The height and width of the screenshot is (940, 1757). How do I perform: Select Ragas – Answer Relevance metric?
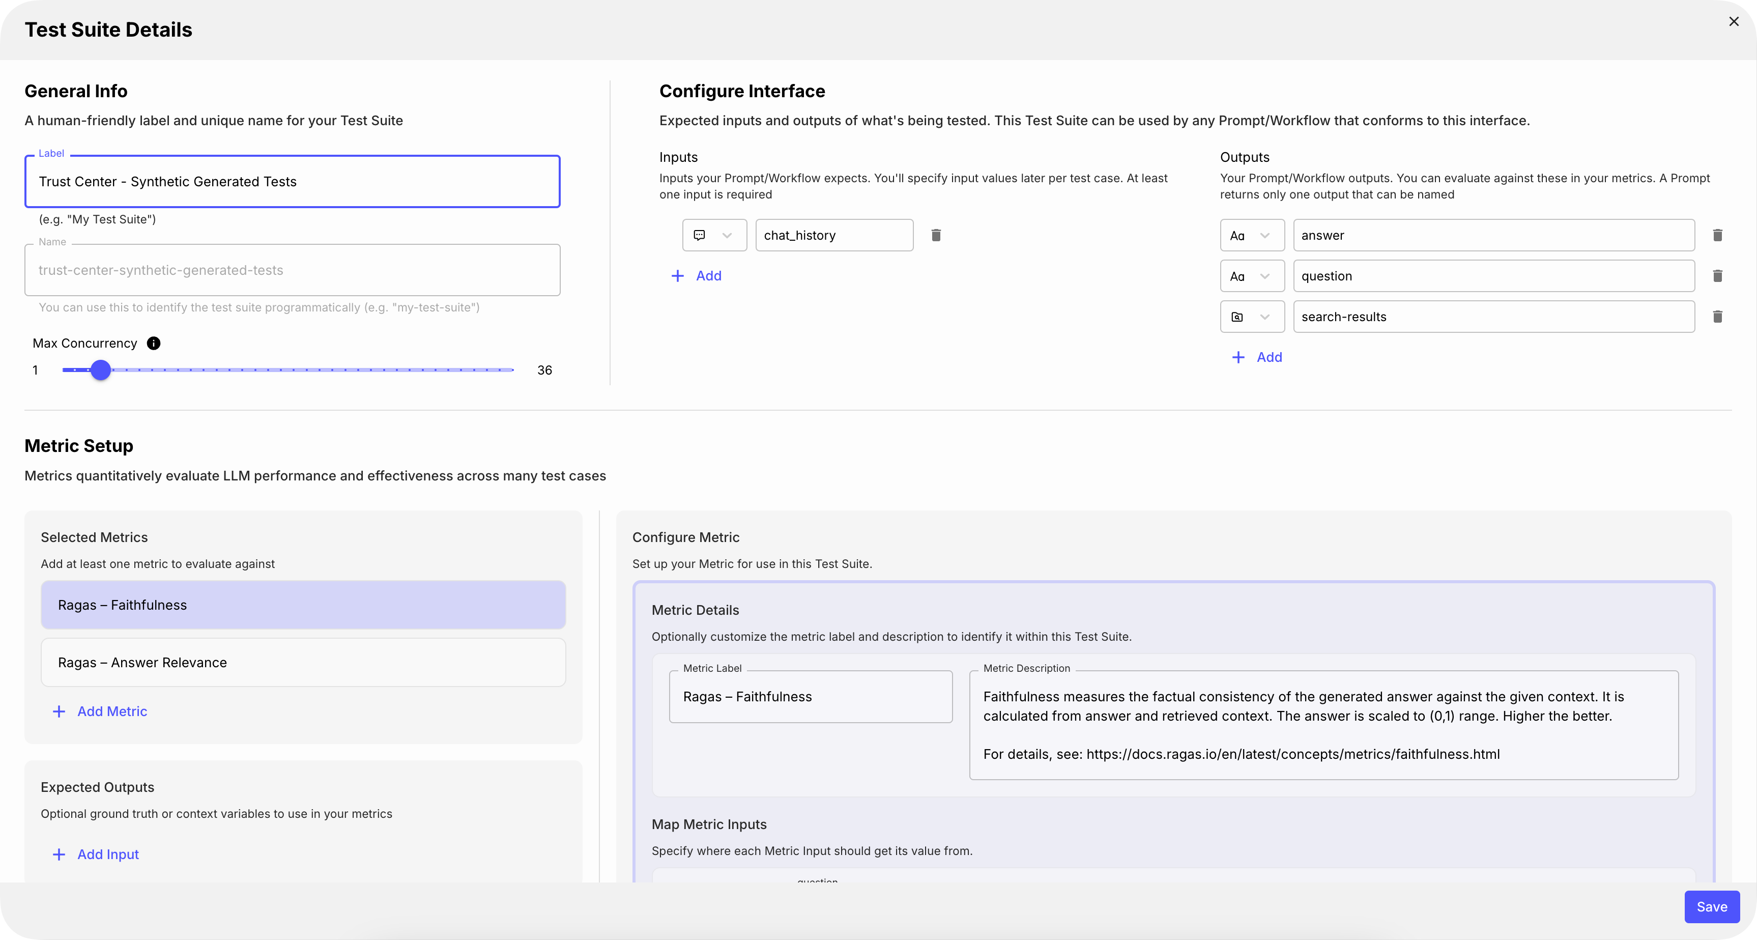pyautogui.click(x=303, y=662)
